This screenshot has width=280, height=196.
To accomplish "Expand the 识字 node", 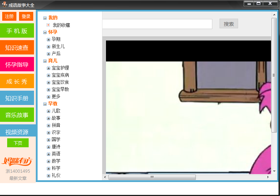I will 48,133.
